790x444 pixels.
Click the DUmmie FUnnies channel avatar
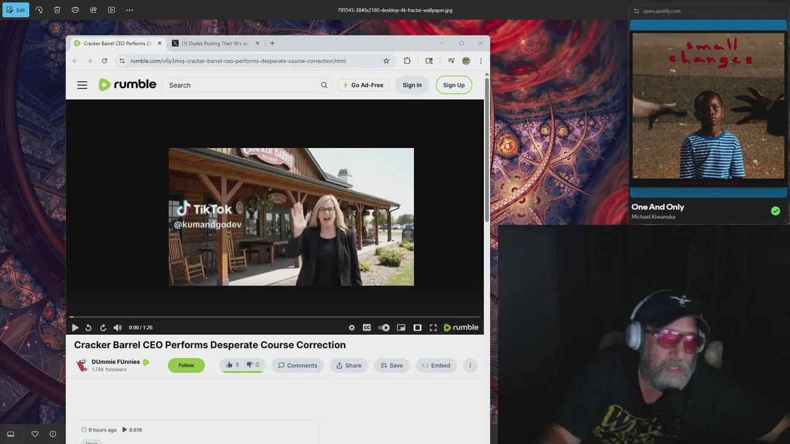pyautogui.click(x=81, y=365)
